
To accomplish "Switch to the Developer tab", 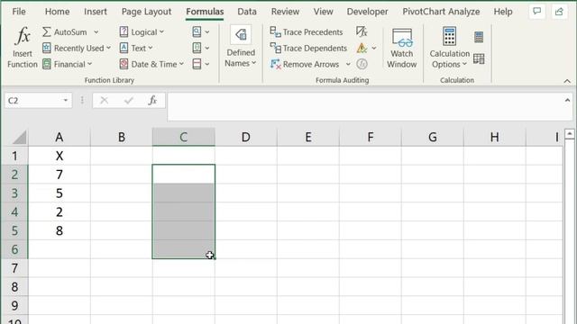I will coord(367,12).
